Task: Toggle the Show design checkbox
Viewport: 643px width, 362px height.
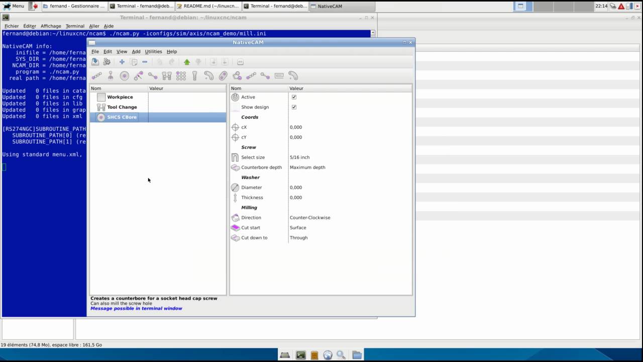Action: [x=294, y=107]
